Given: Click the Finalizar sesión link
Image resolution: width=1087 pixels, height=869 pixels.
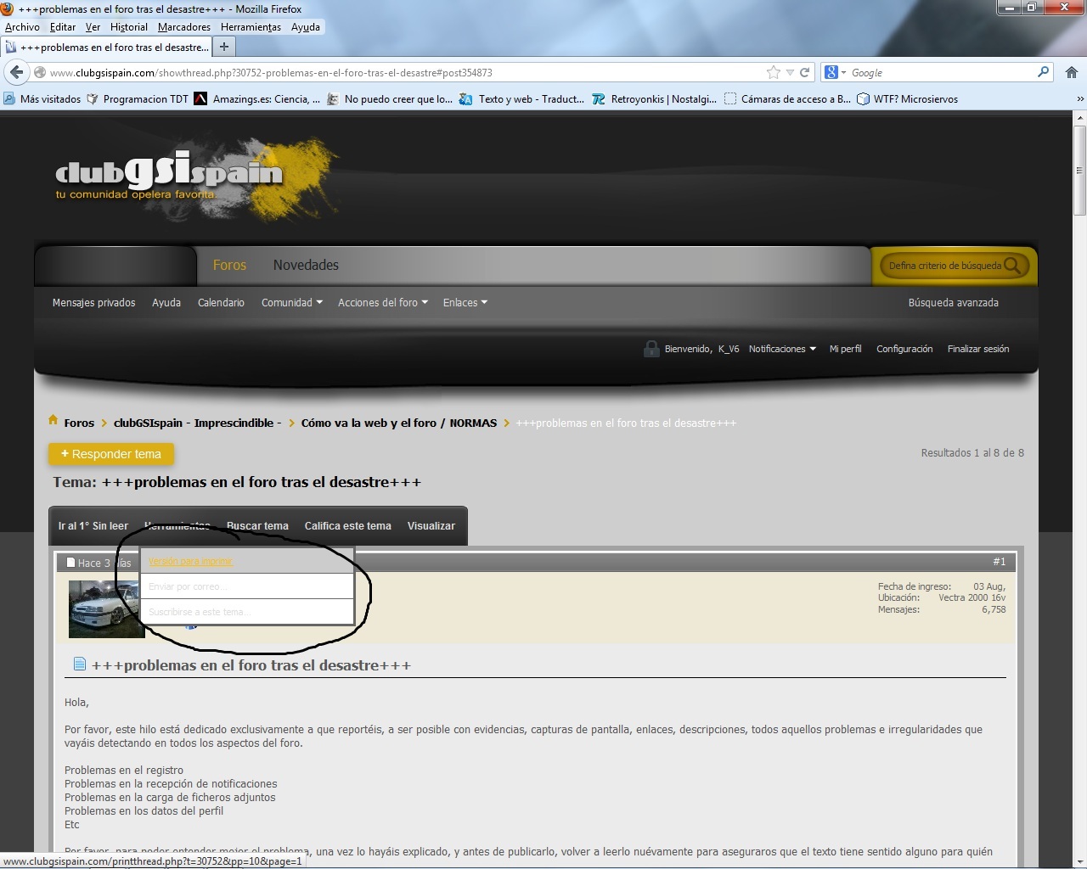Looking at the screenshot, I should point(977,349).
